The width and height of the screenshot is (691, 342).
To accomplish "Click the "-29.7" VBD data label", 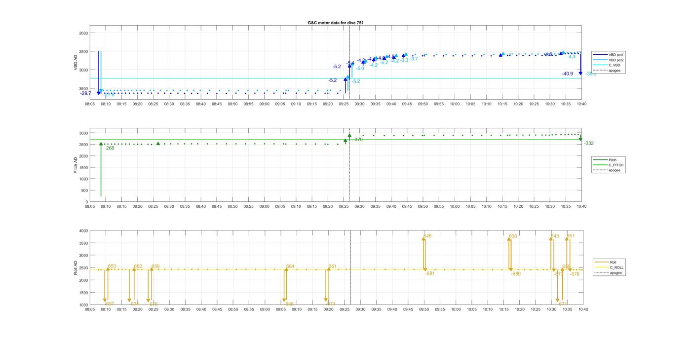I will [x=85, y=93].
